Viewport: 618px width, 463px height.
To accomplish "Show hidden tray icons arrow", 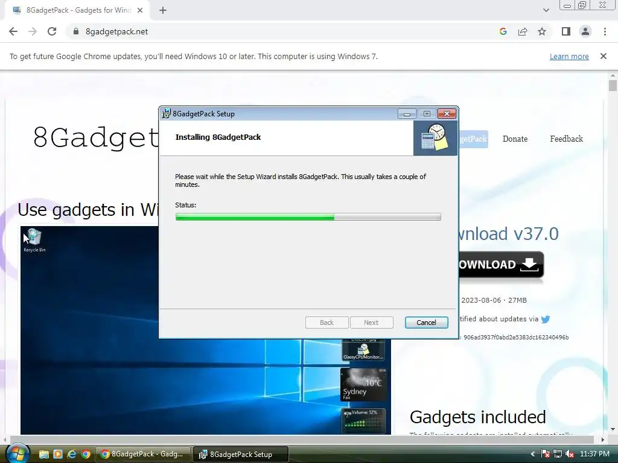I will click(532, 455).
